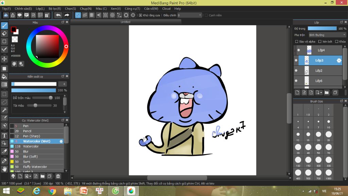This screenshot has width=348, height=196.
Task: Select the Eraser tool
Action: [x=4, y=34]
